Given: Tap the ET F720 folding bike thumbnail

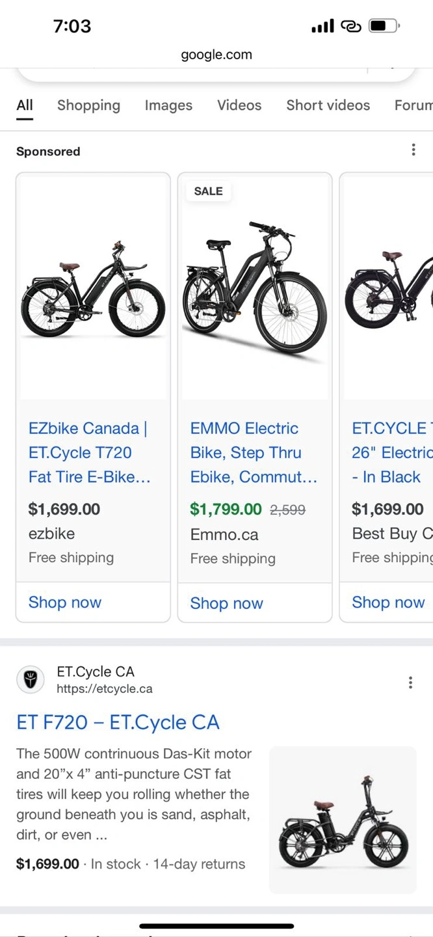Looking at the screenshot, I should pyautogui.click(x=343, y=820).
